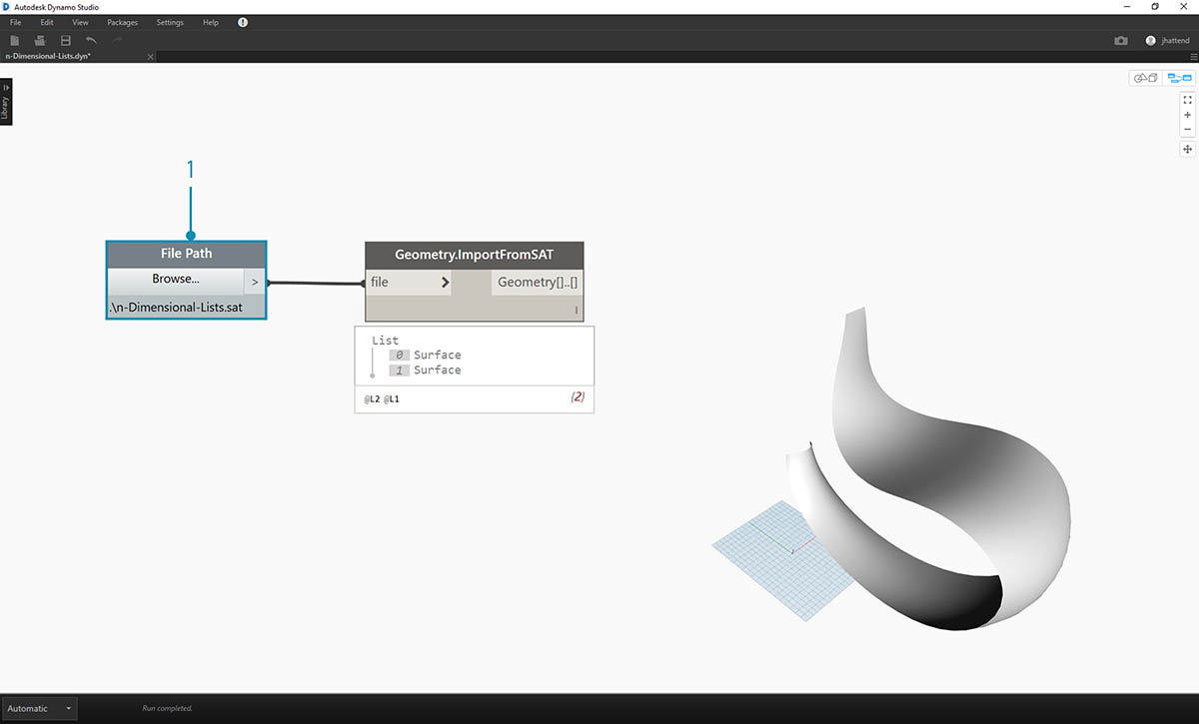
Task: Click the {2} item count
Action: (578, 397)
